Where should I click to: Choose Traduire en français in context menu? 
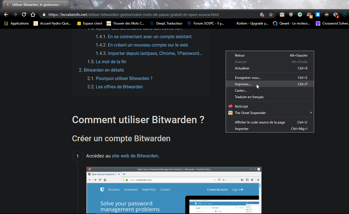(x=270, y=97)
